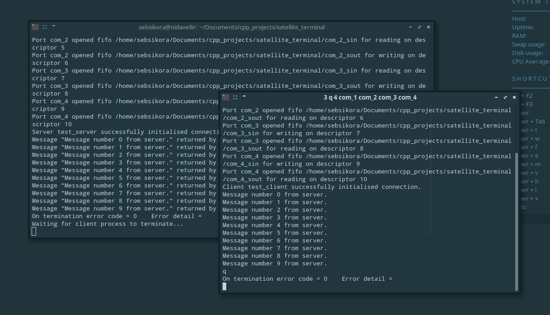Click the small dash icon left in satellite_terminal title bar
Image resolution: width=550 pixels, height=315 pixels.
click(54, 26)
